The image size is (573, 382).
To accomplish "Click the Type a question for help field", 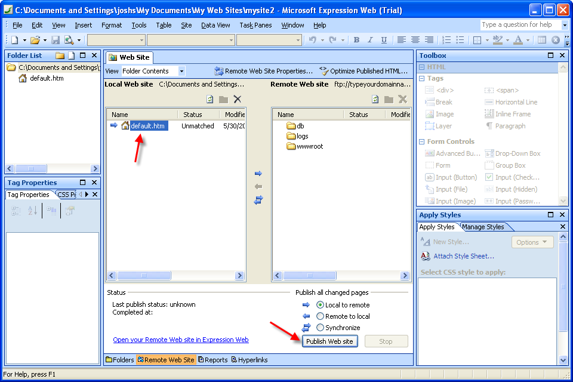I will pyautogui.click(x=520, y=25).
